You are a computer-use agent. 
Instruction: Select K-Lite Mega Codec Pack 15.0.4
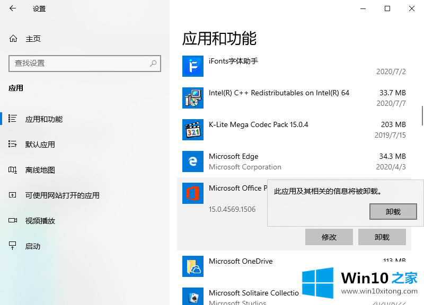pyautogui.click(x=294, y=130)
